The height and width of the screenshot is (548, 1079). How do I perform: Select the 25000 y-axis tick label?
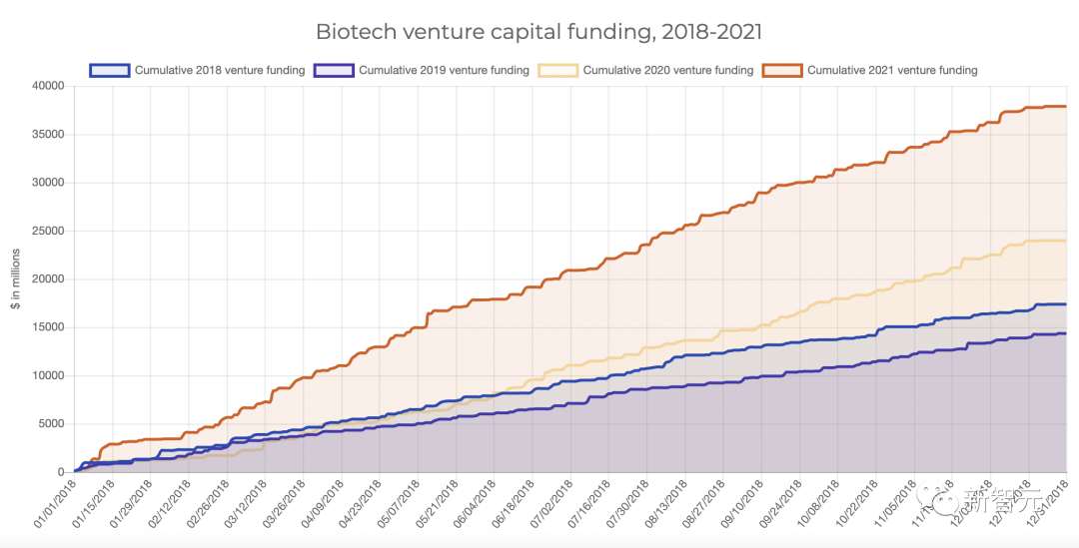coord(47,231)
